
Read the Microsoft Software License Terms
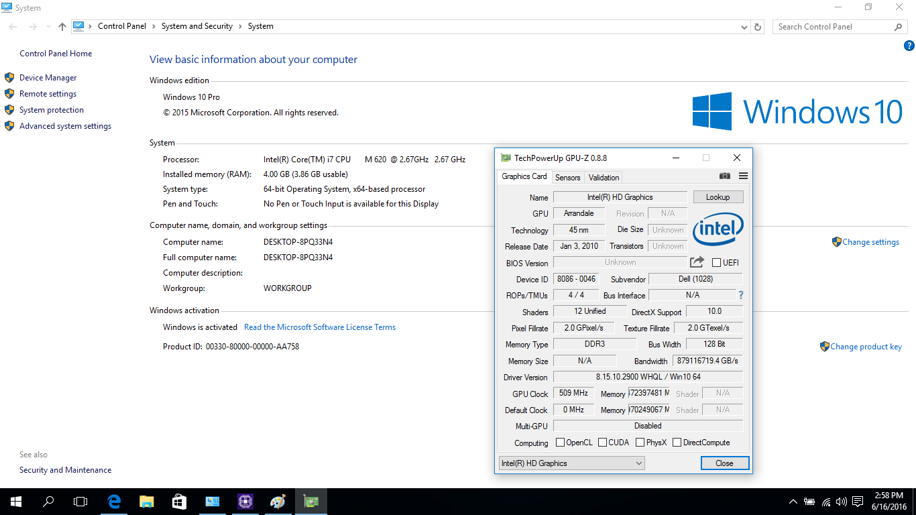pos(320,327)
